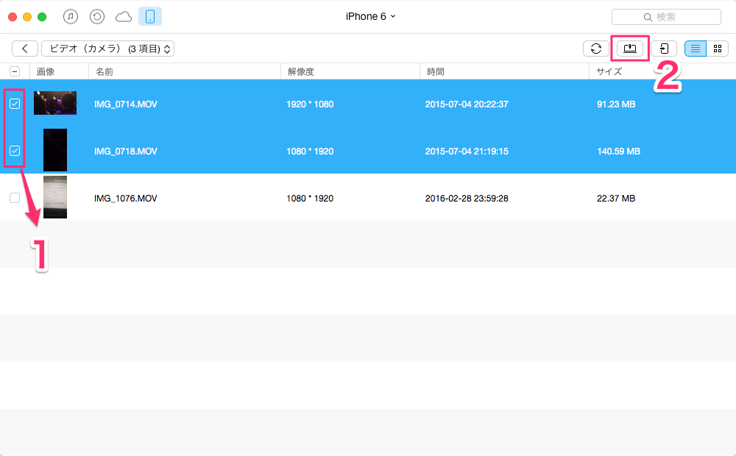Select the IMG_1076.MOV thumbnail
Viewport: 736px width, 456px height.
pyautogui.click(x=55, y=197)
